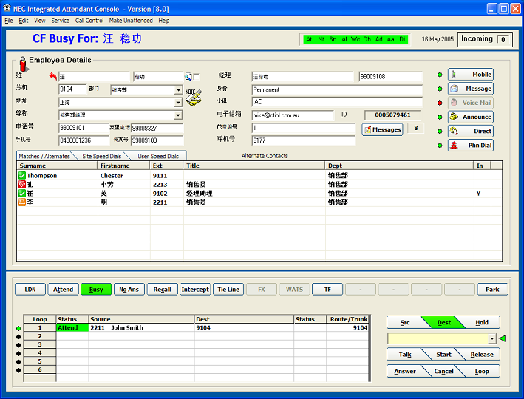
Task: Click the search icon next to first name field
Action: click(x=188, y=77)
